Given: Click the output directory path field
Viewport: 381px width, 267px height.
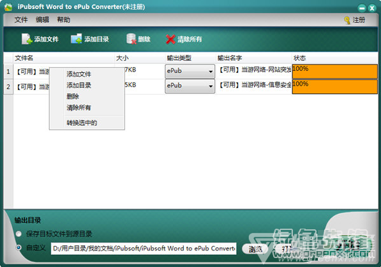Looking at the screenshot, I should [x=144, y=248].
